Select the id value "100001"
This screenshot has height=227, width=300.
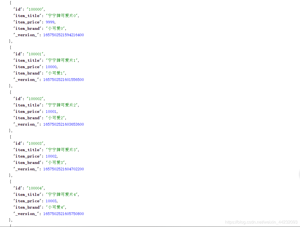pyautogui.click(x=35, y=54)
